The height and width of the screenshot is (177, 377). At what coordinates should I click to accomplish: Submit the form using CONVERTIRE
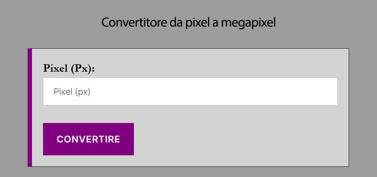pyautogui.click(x=88, y=139)
